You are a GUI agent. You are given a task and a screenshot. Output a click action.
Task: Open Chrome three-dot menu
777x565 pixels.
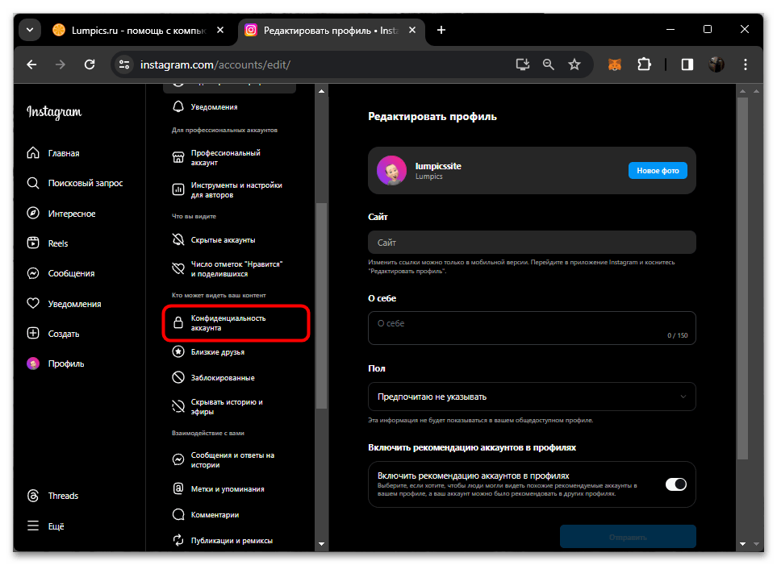[x=745, y=64]
